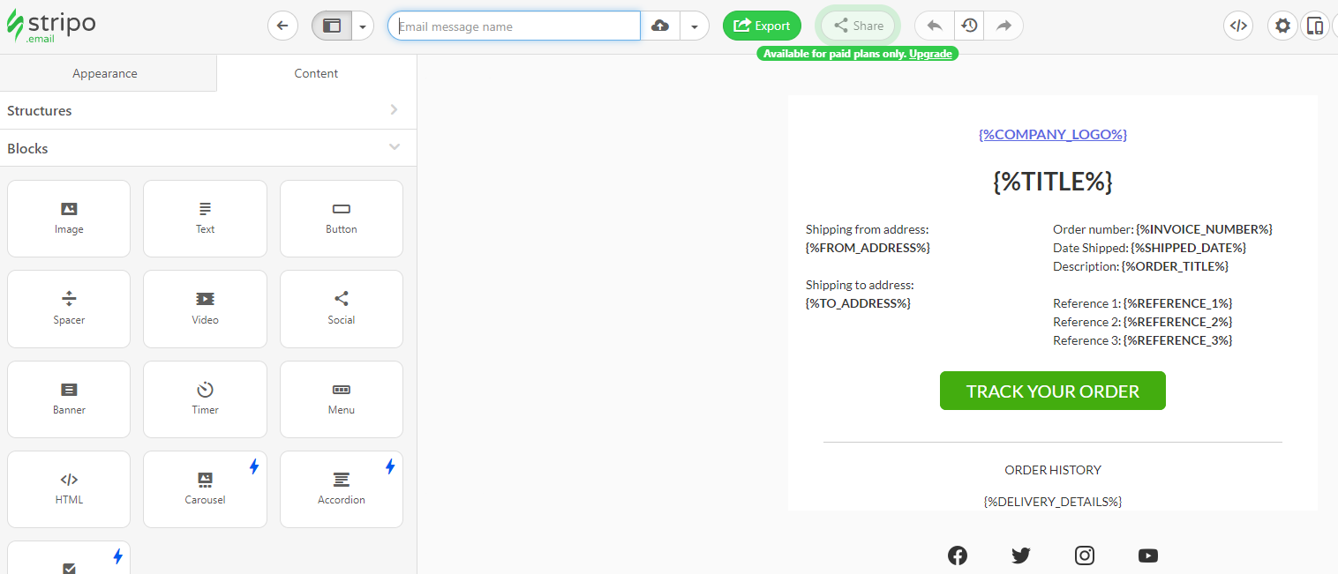Click the Stripo logo
The image size is (1338, 574).
pyautogui.click(x=50, y=26)
